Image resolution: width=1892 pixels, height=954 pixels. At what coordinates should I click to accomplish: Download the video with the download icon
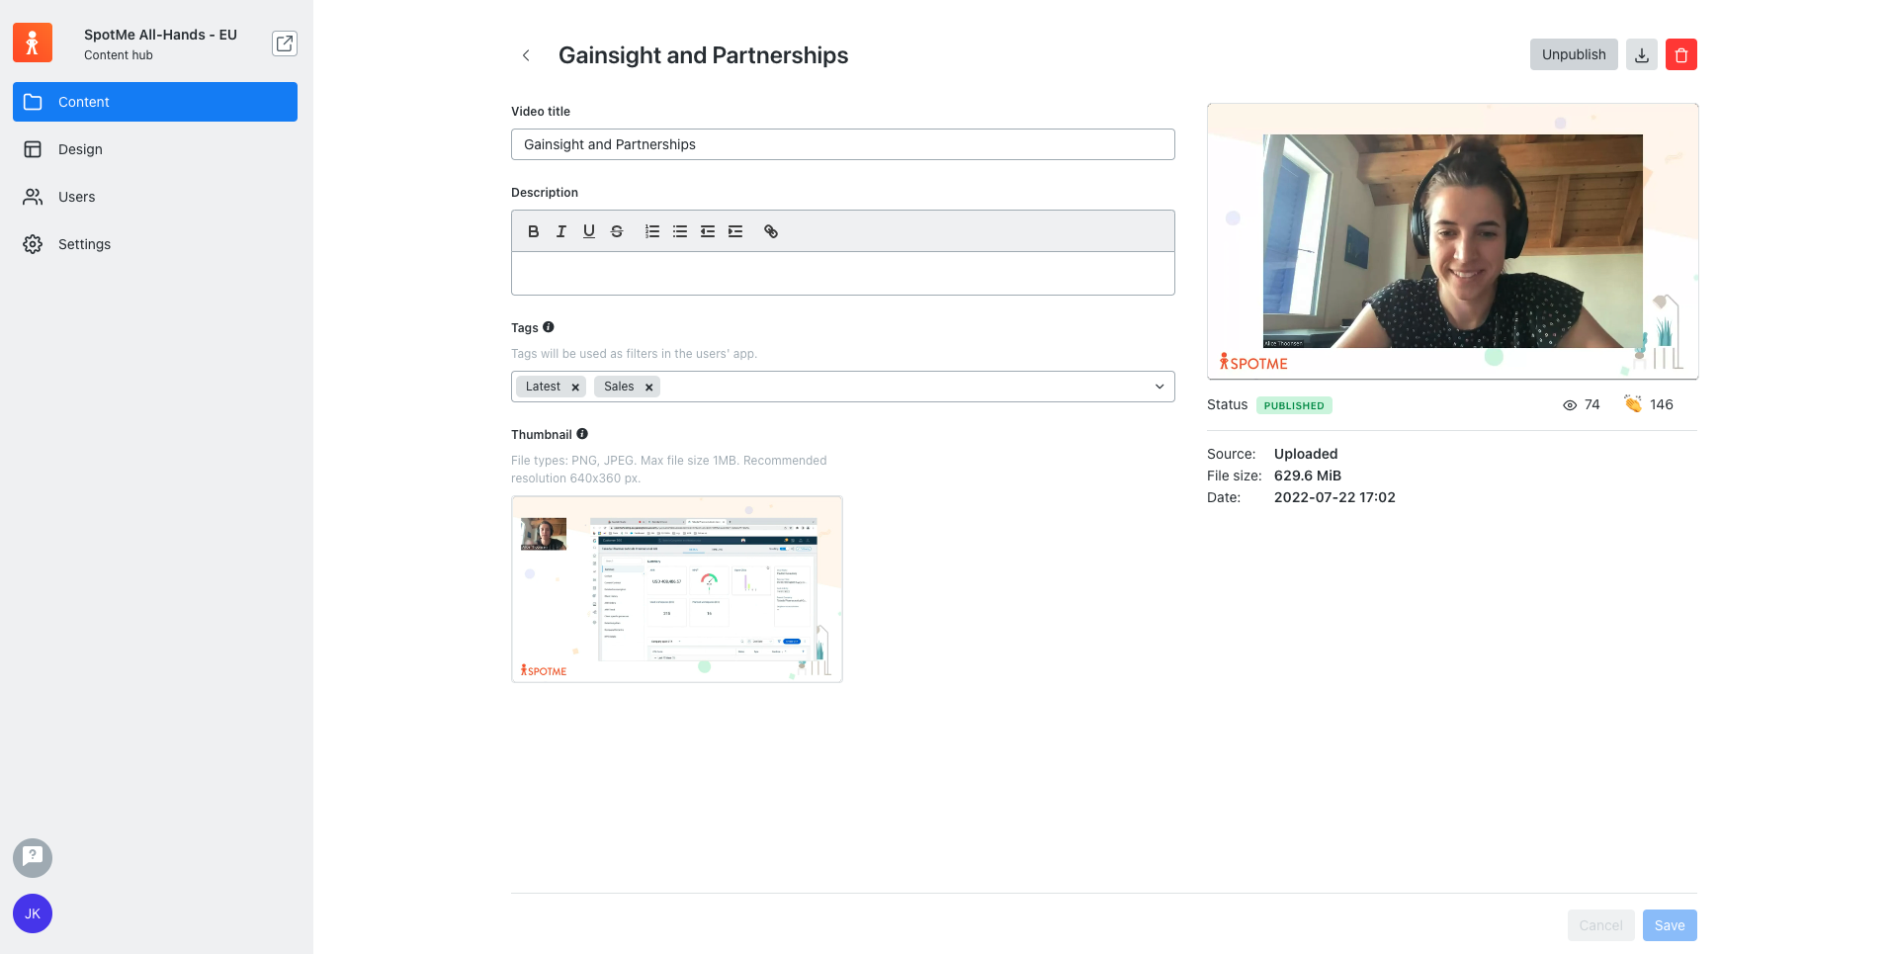1642,54
